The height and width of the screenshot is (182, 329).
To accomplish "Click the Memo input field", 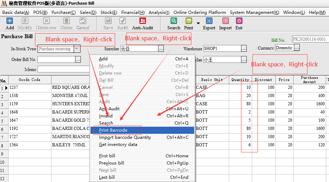I will click(63, 69).
